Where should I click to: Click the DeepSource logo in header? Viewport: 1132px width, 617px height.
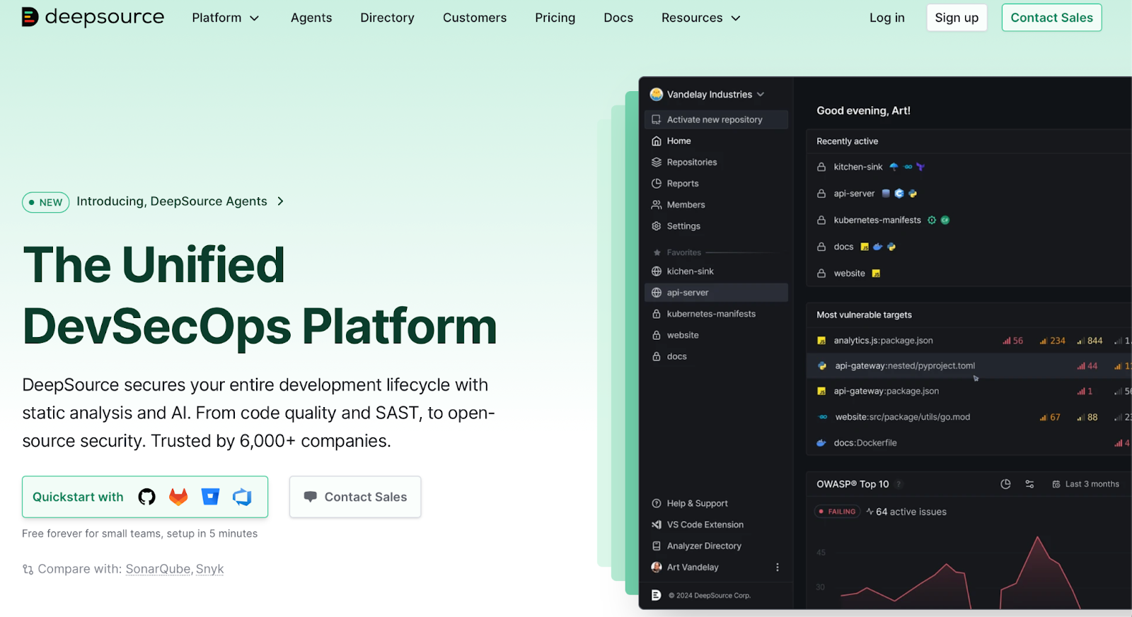tap(93, 17)
